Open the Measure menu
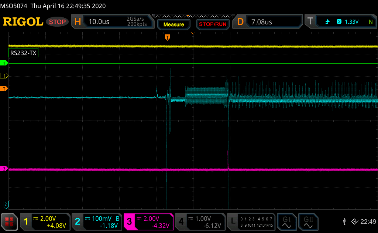This screenshot has height=233, width=378. [173, 24]
